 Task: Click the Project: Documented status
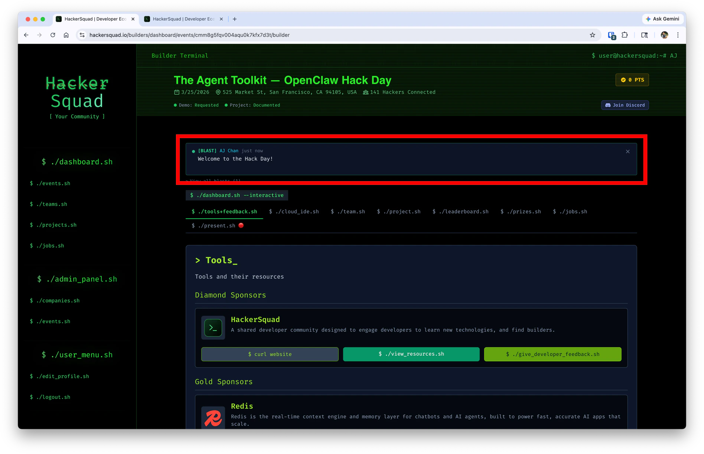(x=252, y=105)
